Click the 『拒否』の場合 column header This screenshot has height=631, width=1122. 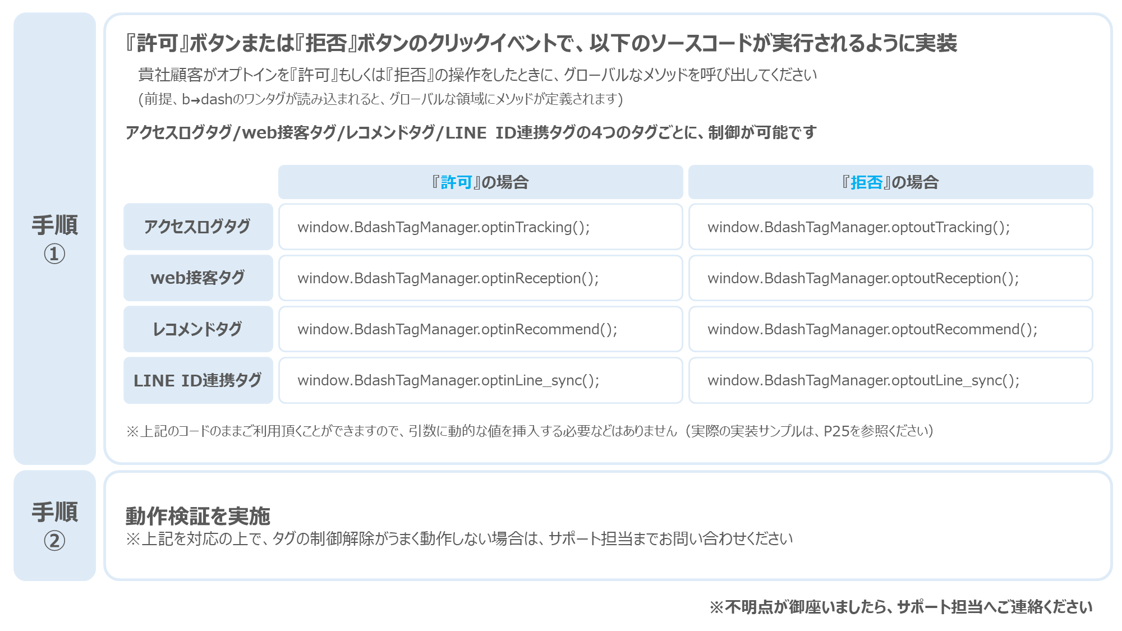click(890, 182)
